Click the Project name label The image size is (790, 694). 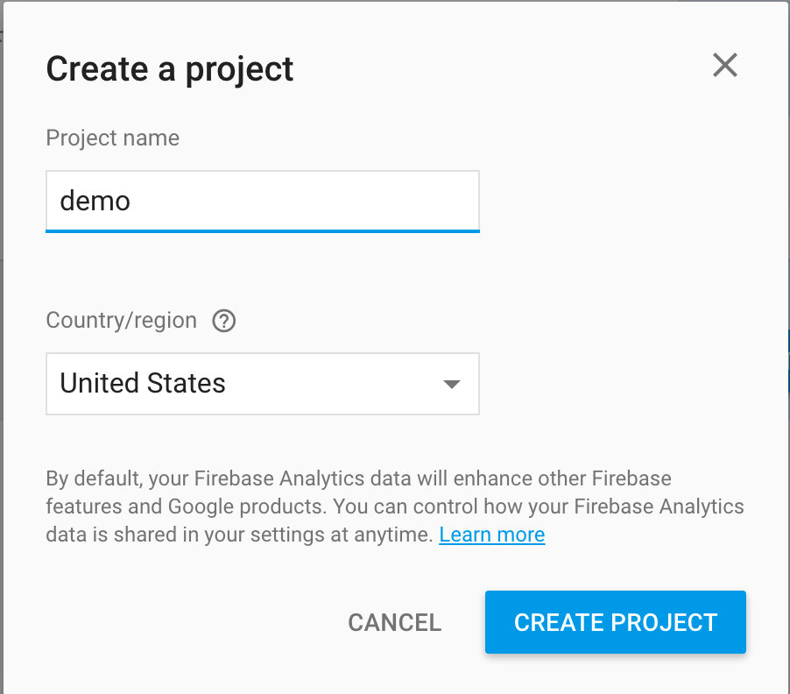click(x=112, y=138)
